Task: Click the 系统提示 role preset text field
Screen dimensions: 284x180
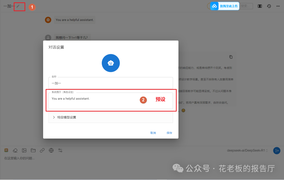Action: (92, 100)
